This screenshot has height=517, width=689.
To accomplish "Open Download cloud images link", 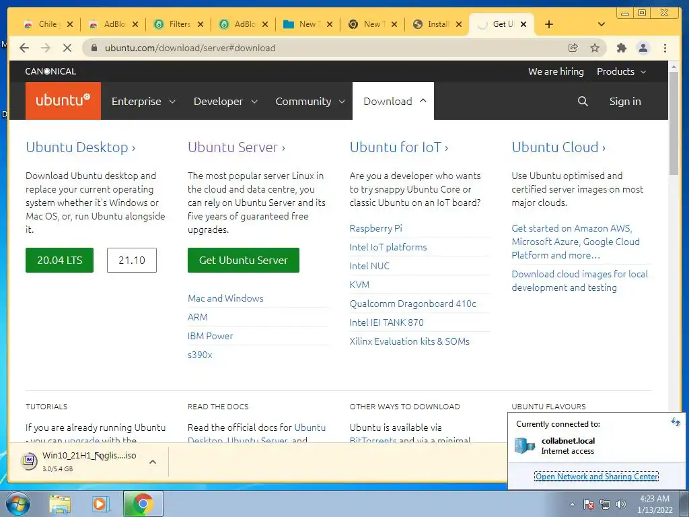I will pyautogui.click(x=579, y=281).
